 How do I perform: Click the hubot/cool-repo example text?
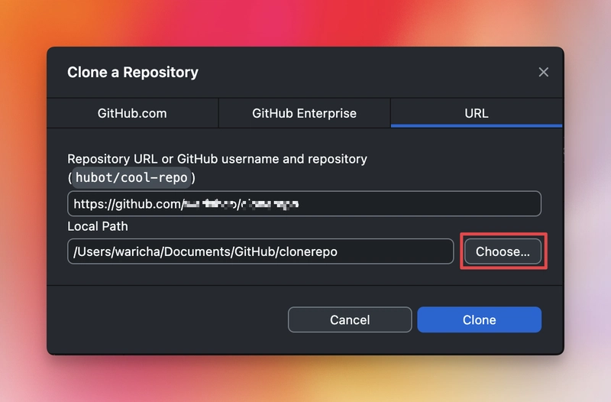(x=131, y=178)
